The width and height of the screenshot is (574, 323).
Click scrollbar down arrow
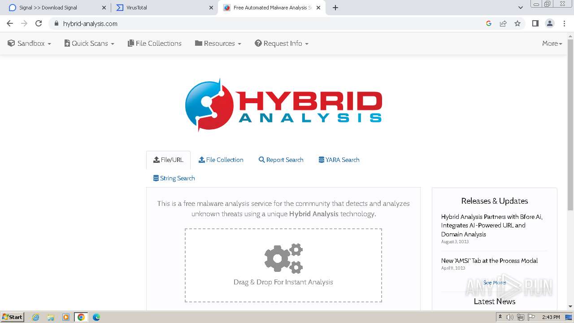(x=570, y=306)
